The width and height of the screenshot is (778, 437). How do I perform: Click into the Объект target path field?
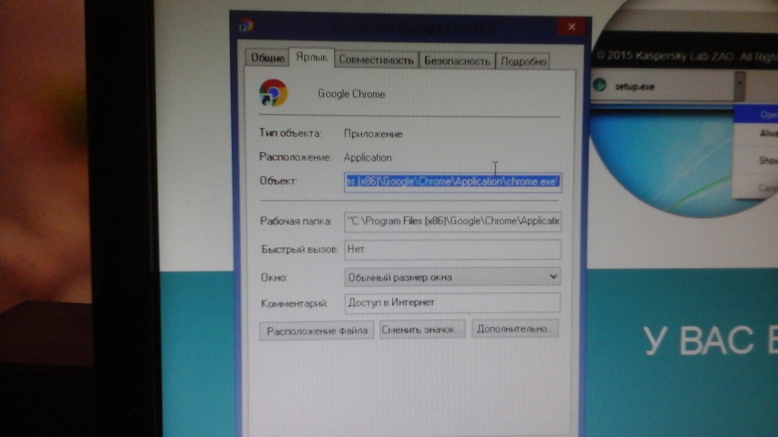[452, 182]
